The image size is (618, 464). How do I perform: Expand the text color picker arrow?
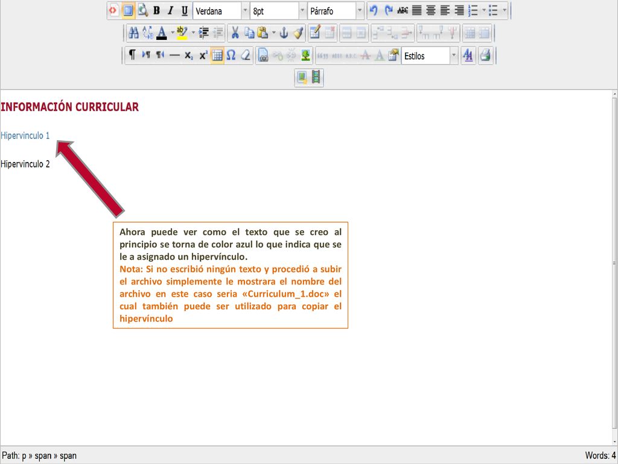[x=172, y=33]
